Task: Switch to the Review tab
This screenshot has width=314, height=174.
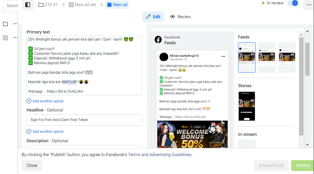Action: [x=180, y=17]
